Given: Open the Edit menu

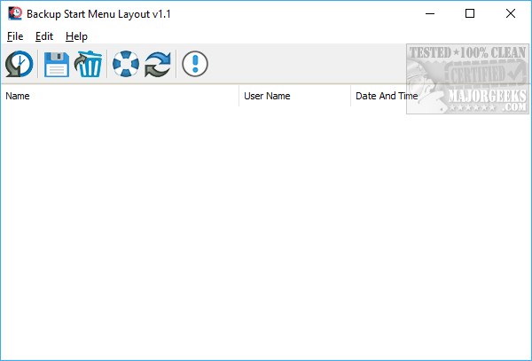Looking at the screenshot, I should (x=44, y=36).
